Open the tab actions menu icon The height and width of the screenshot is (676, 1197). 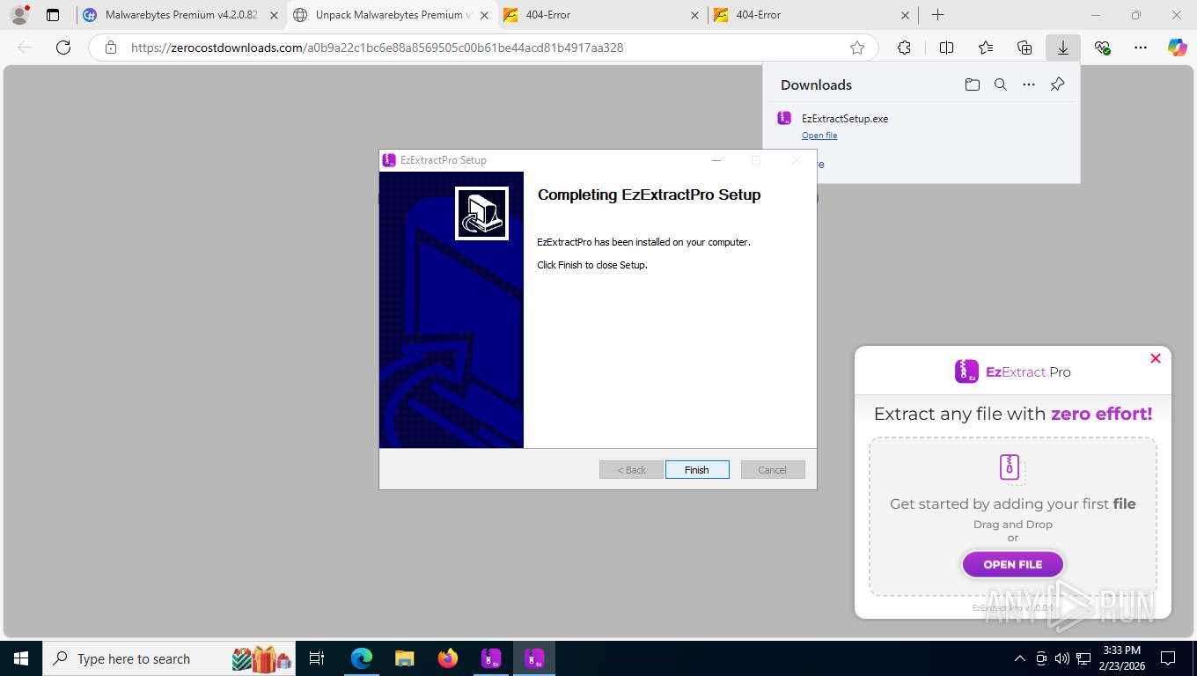pyautogui.click(x=53, y=15)
